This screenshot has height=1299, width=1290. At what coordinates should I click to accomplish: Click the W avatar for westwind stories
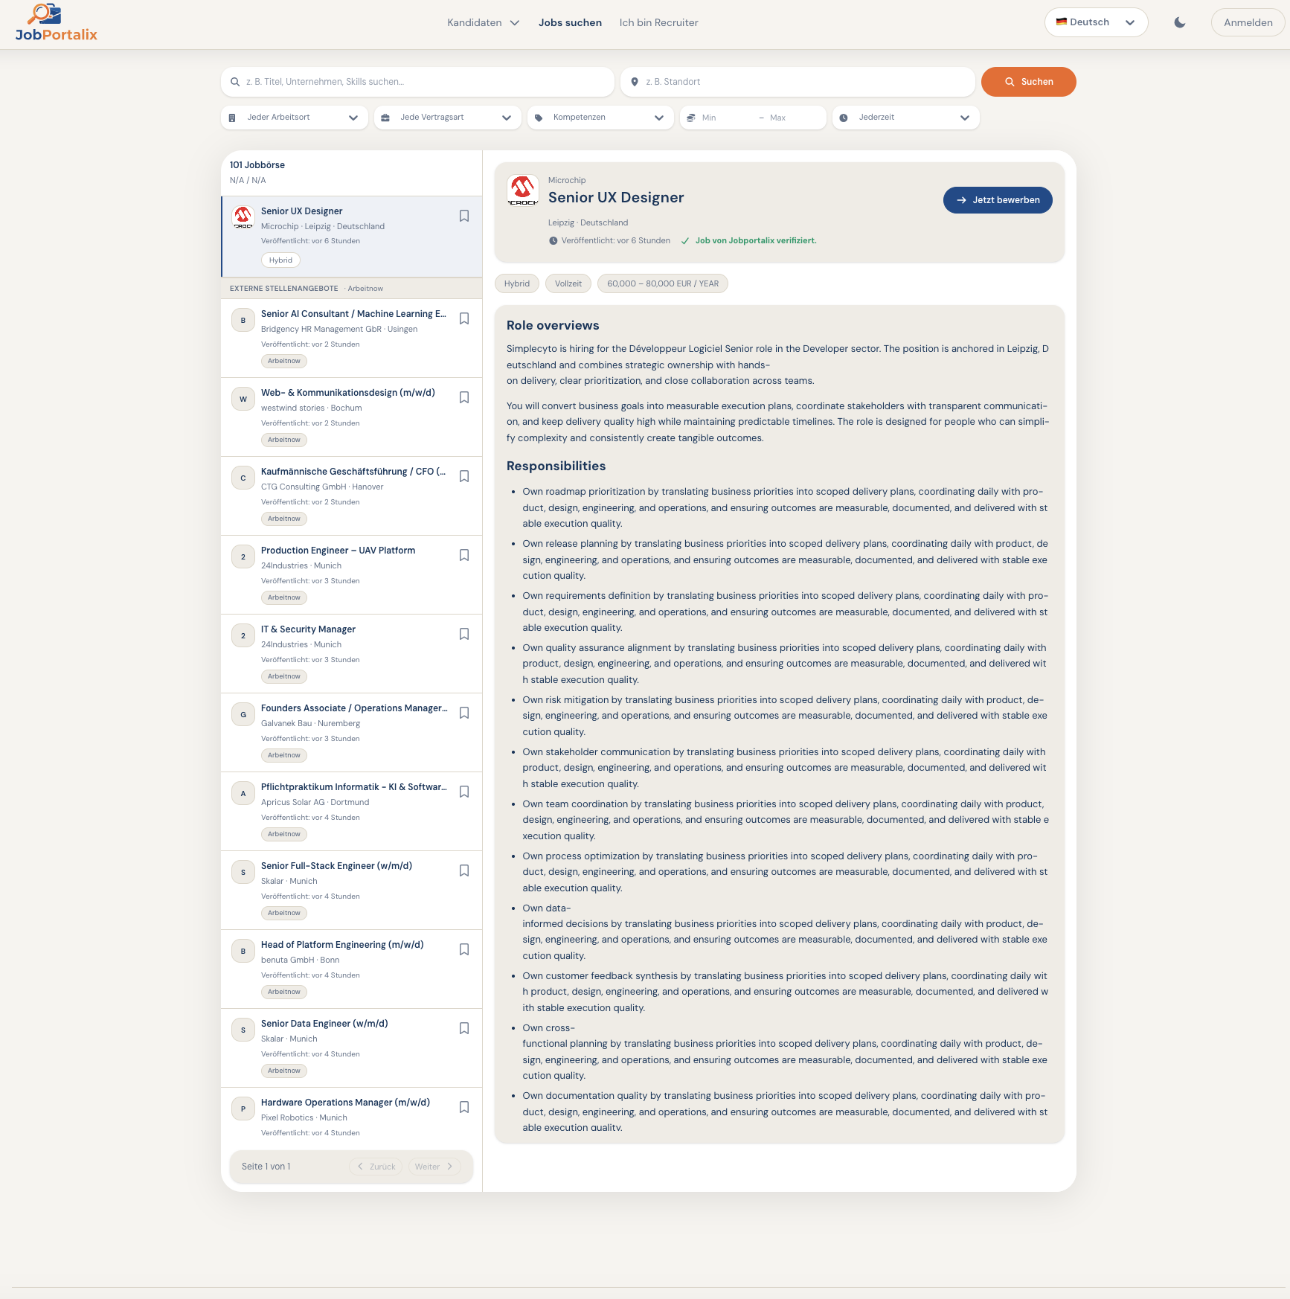coord(243,400)
